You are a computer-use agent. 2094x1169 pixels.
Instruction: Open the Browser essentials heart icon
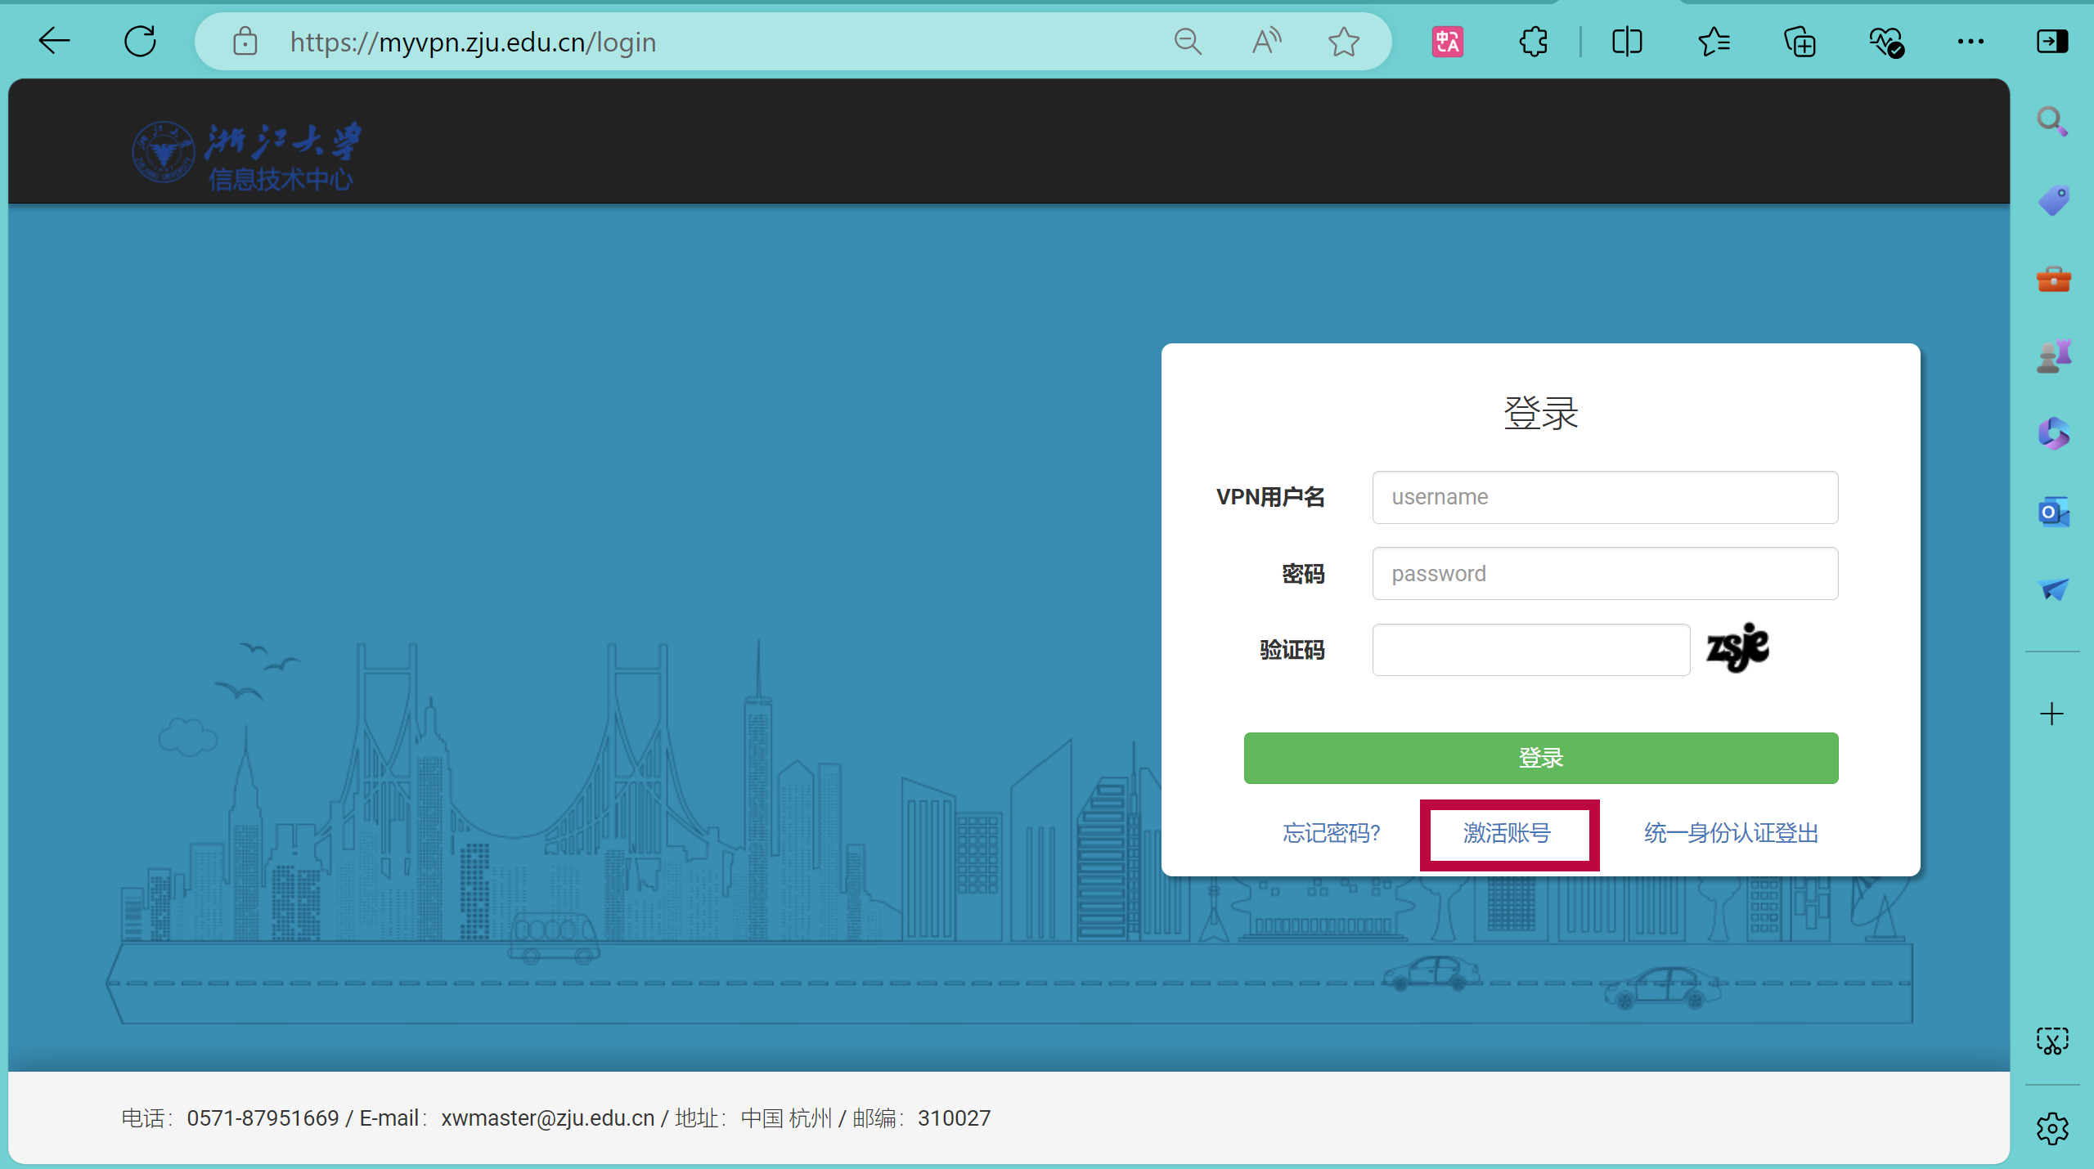pyautogui.click(x=1886, y=41)
